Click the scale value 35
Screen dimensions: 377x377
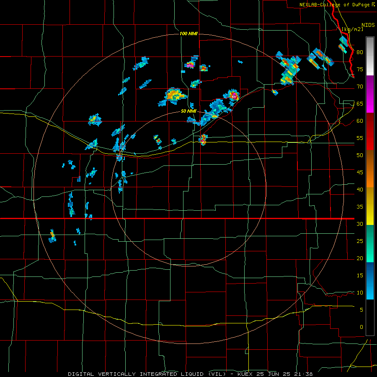[x=360, y=207]
